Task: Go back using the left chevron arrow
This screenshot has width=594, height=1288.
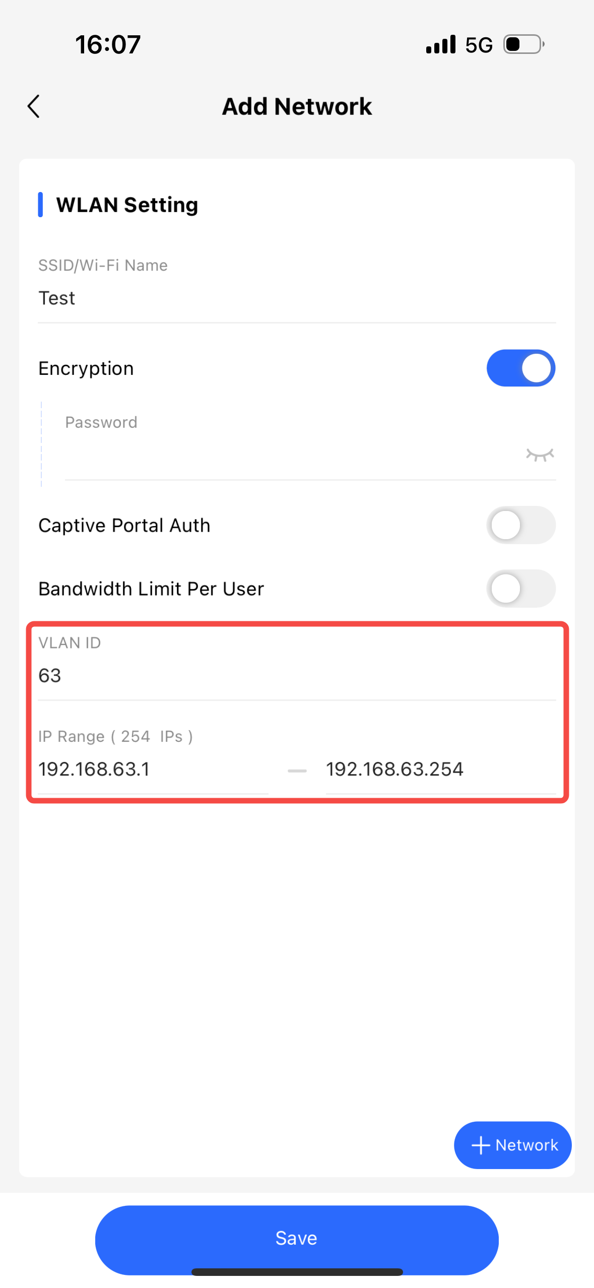Action: click(x=33, y=106)
